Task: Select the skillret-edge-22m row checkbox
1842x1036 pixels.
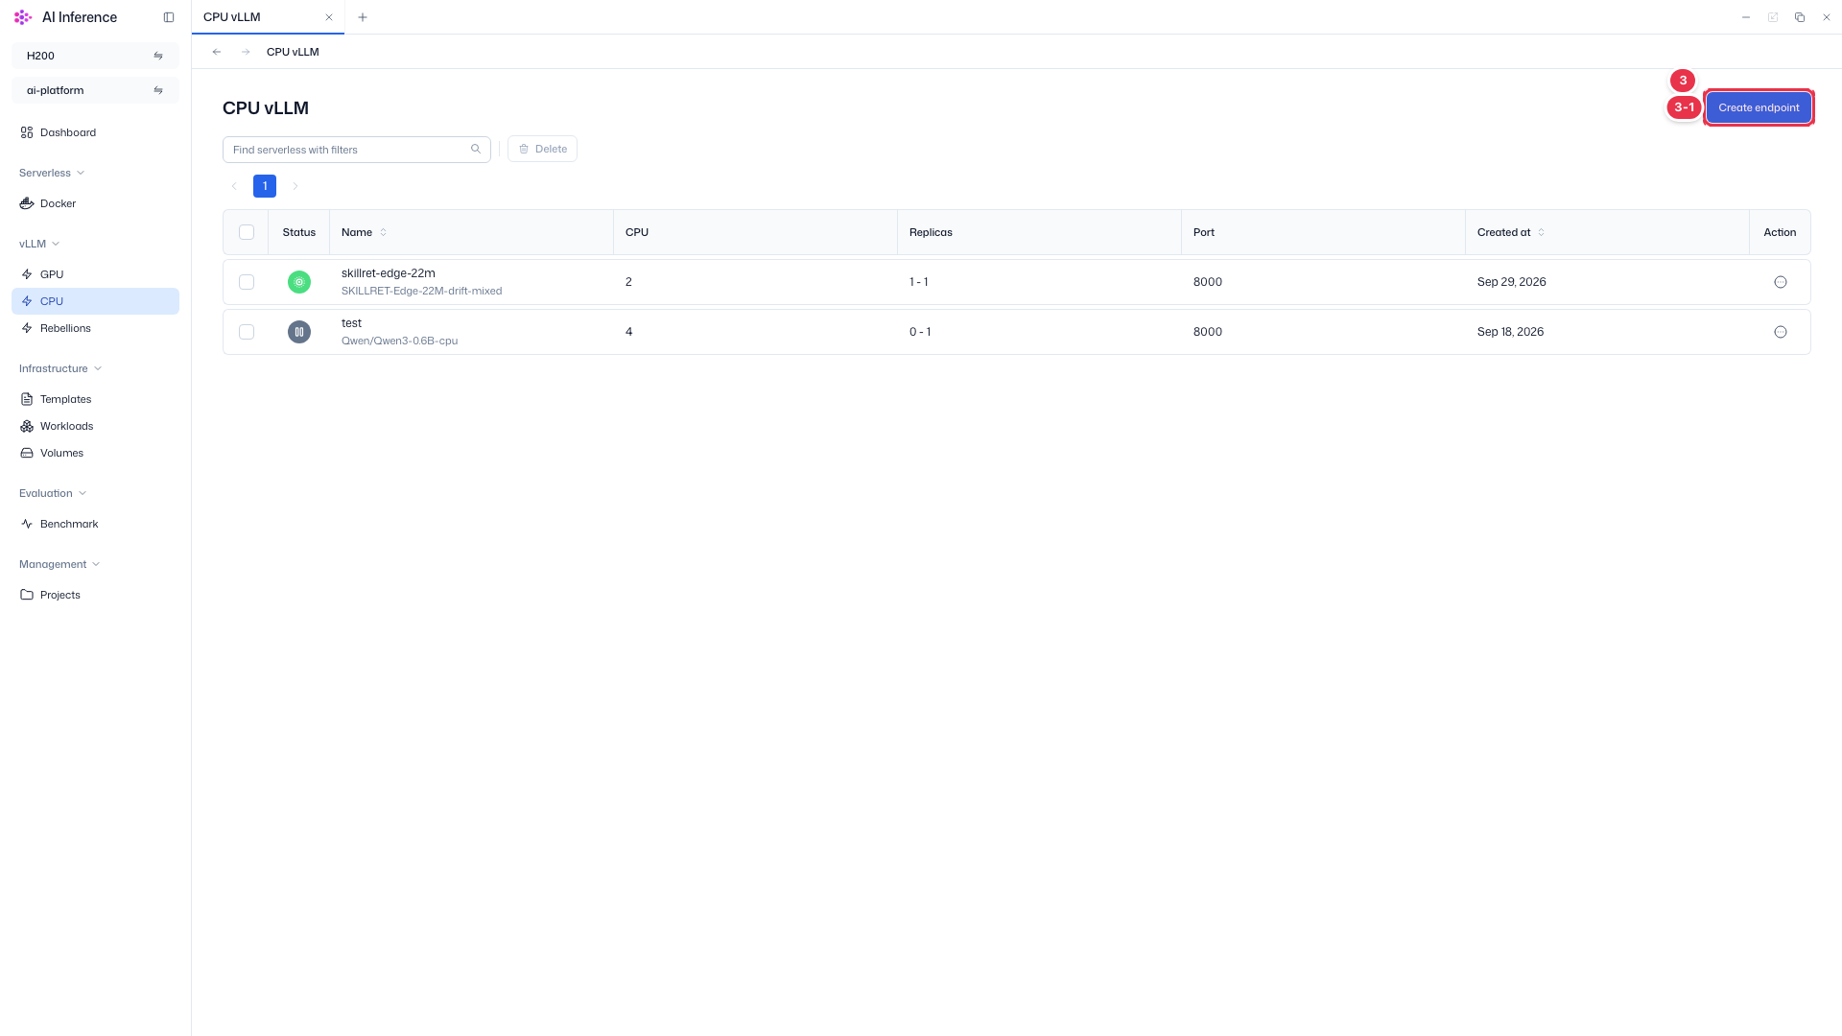Action: coord(247,282)
